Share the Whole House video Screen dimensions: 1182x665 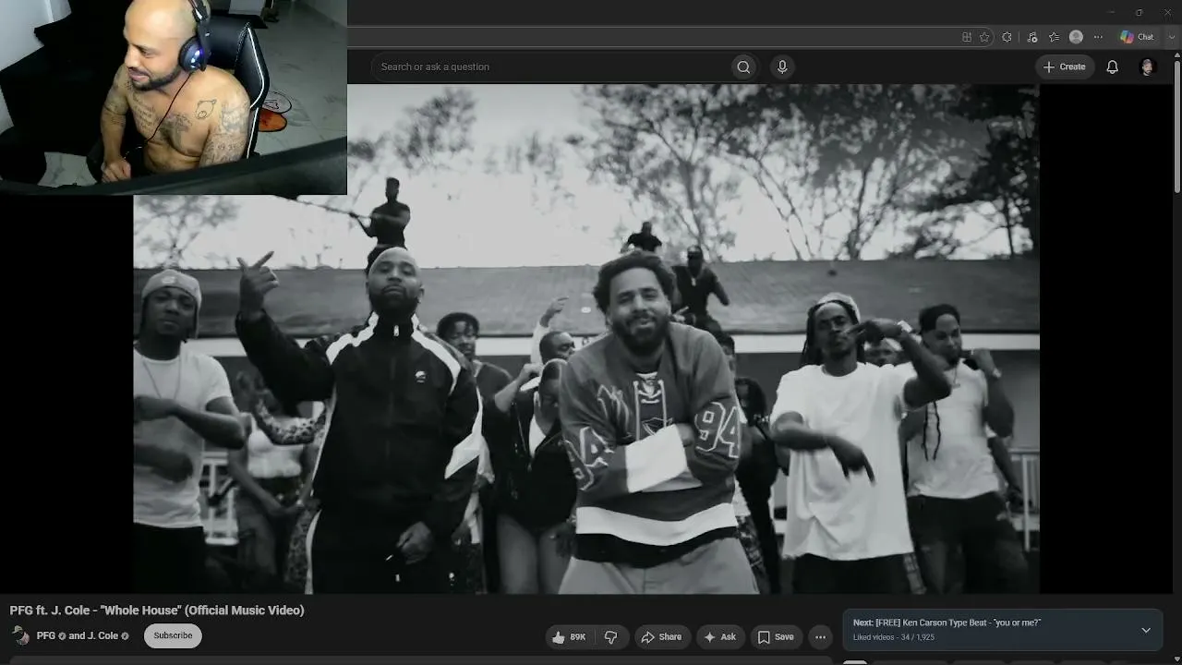click(661, 636)
